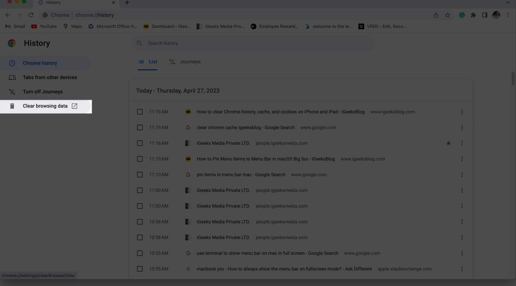This screenshot has width=516, height=286.
Task: Check the 'How to clear Chrome history' entry
Action: tap(140, 112)
